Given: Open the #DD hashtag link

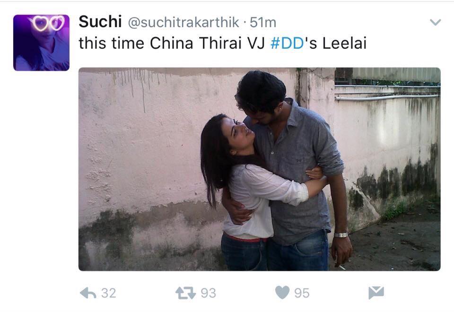Looking at the screenshot, I should click(287, 43).
